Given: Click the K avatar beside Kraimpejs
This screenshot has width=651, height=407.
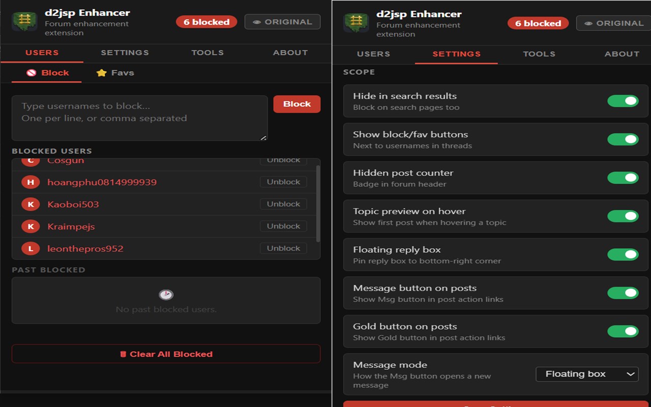Looking at the screenshot, I should 31,226.
